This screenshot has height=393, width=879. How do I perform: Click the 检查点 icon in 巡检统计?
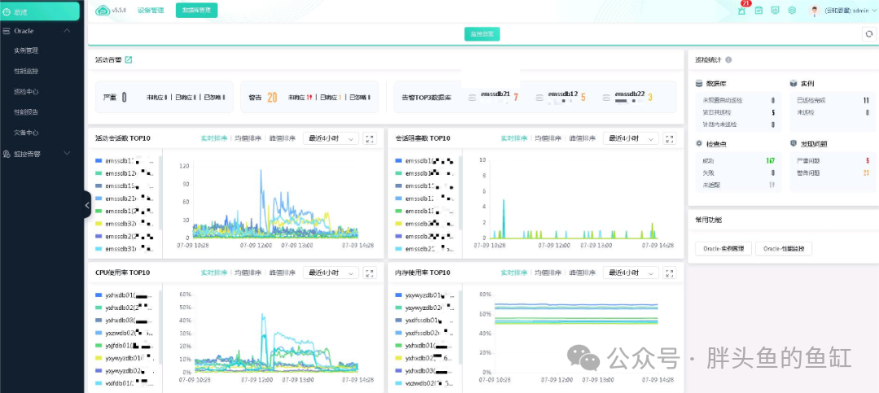pos(698,143)
